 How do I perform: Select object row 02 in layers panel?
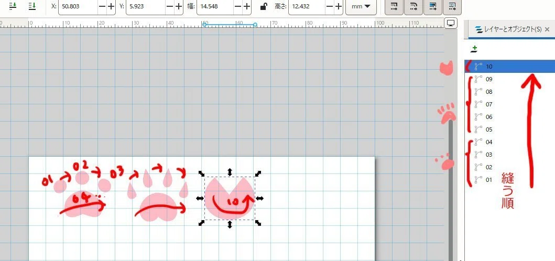[510, 167]
